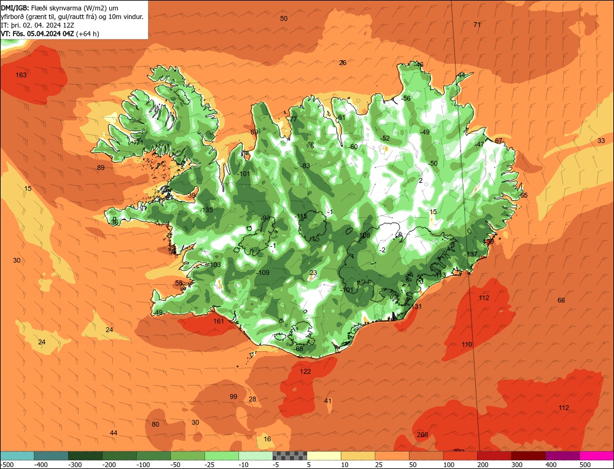Click the 'VT: Fös. 05.04.2024 04Z (+64 h)' line
Viewport: 614px width, 469px height.
[x=50, y=34]
